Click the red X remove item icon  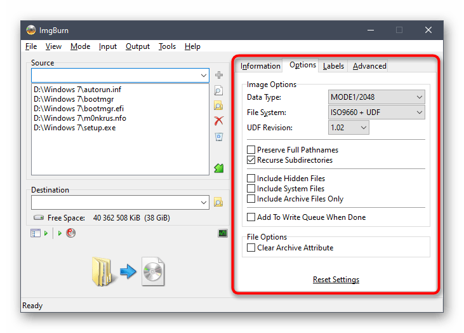coord(219,121)
